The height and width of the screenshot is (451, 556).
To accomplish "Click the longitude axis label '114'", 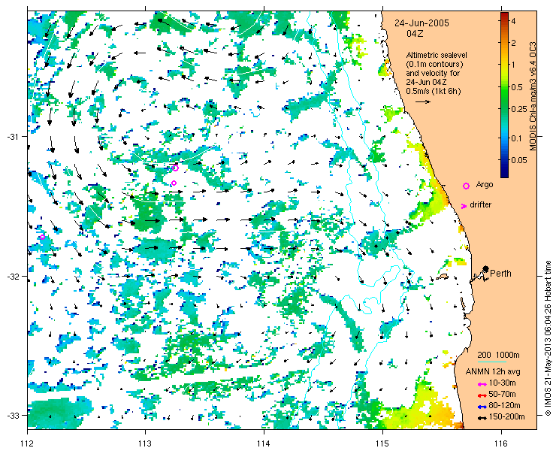I will (x=264, y=443).
